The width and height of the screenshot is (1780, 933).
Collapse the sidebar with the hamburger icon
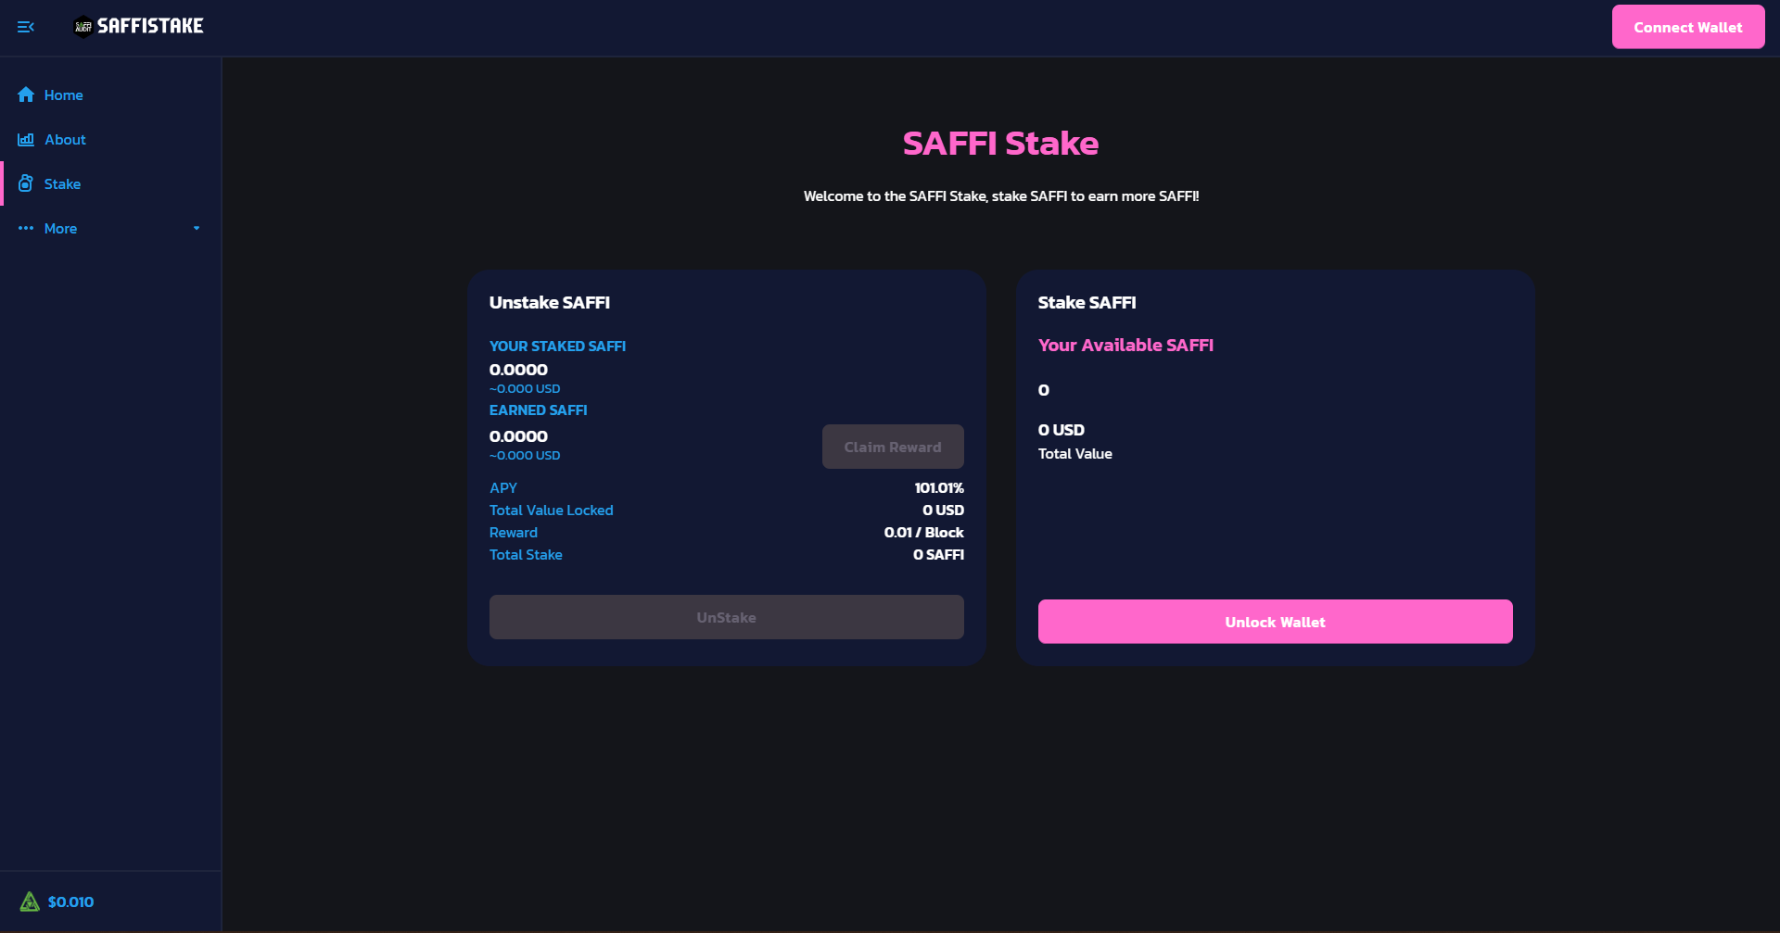point(26,27)
